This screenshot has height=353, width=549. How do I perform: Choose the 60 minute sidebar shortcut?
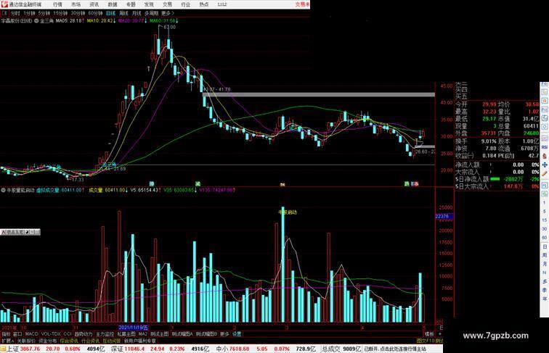point(545,238)
